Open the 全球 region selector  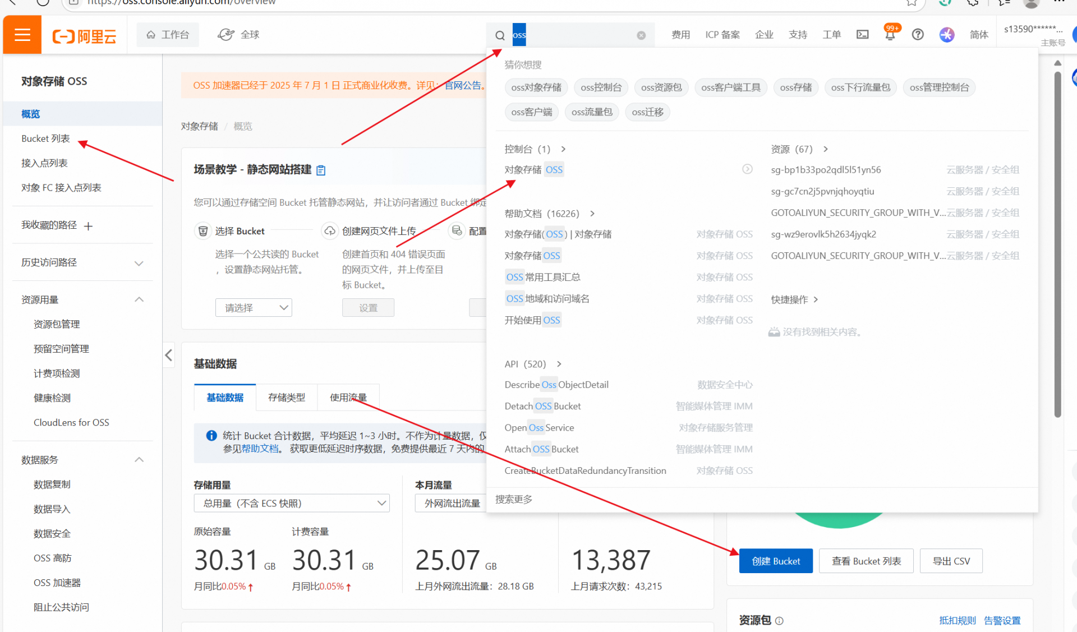tap(238, 35)
